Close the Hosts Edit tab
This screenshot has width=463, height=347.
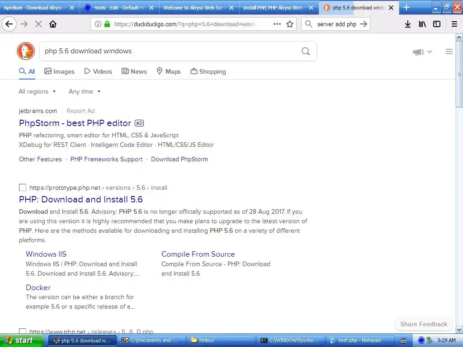(x=151, y=8)
